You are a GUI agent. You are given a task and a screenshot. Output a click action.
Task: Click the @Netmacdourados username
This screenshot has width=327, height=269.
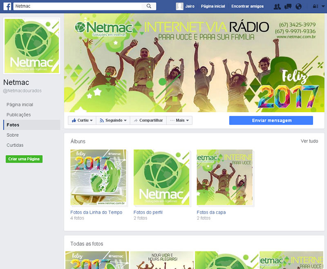coord(22,91)
